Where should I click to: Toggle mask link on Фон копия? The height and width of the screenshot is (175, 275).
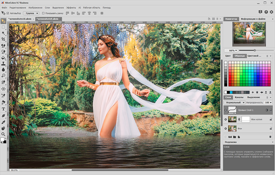pos(239,119)
